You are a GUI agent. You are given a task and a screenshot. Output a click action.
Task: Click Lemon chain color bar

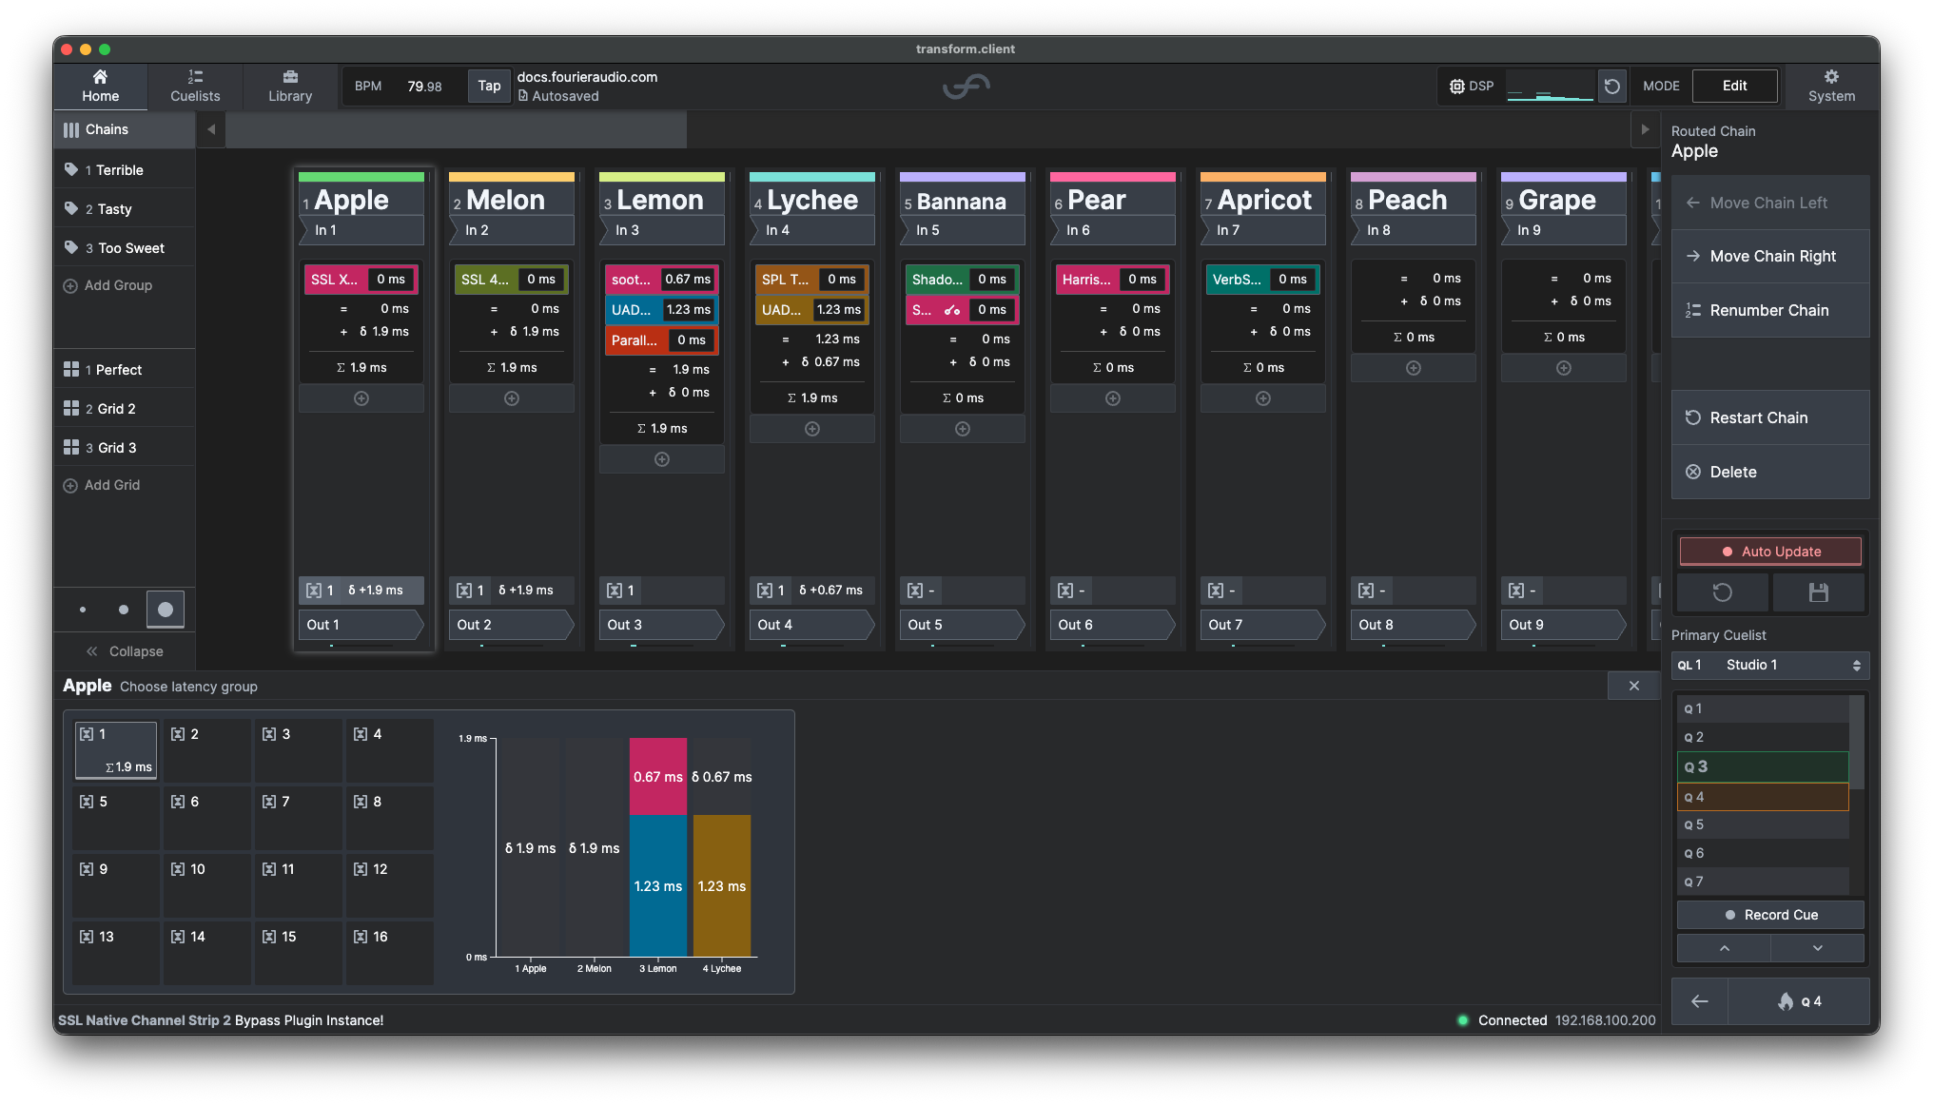(662, 177)
